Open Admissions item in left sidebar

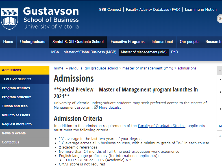pyautogui.click(x=25, y=70)
